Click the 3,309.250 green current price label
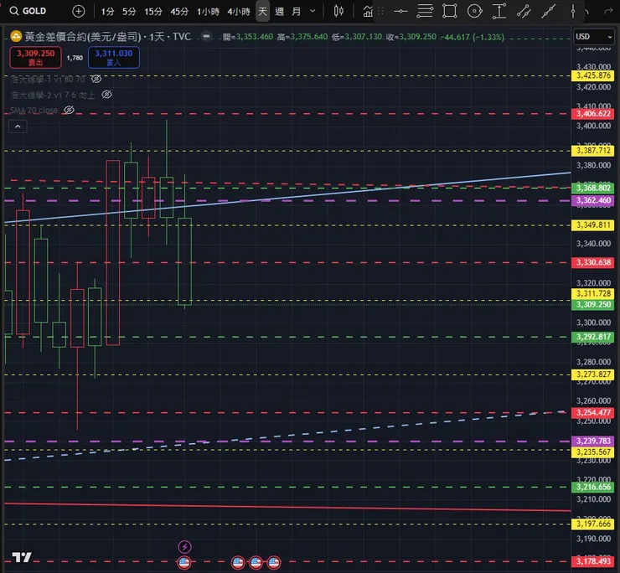 point(593,304)
